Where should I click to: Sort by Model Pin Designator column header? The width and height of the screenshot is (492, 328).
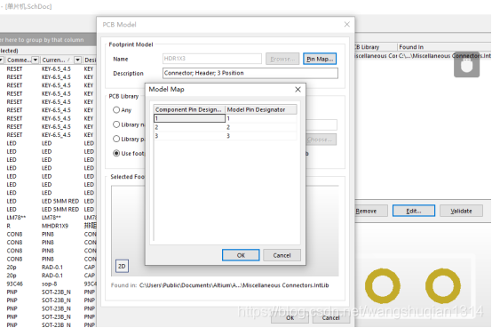260,109
